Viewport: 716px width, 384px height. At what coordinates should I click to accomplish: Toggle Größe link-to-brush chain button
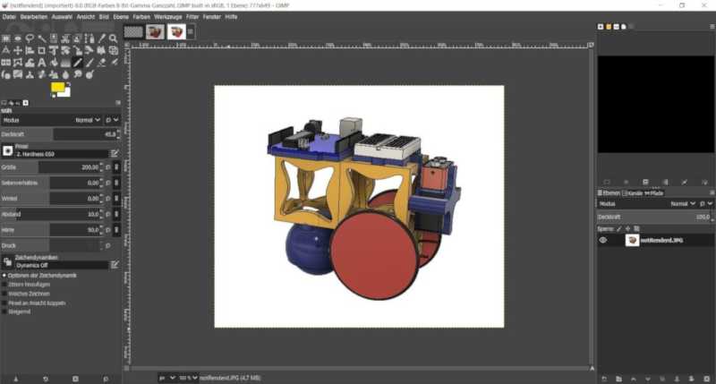116,167
